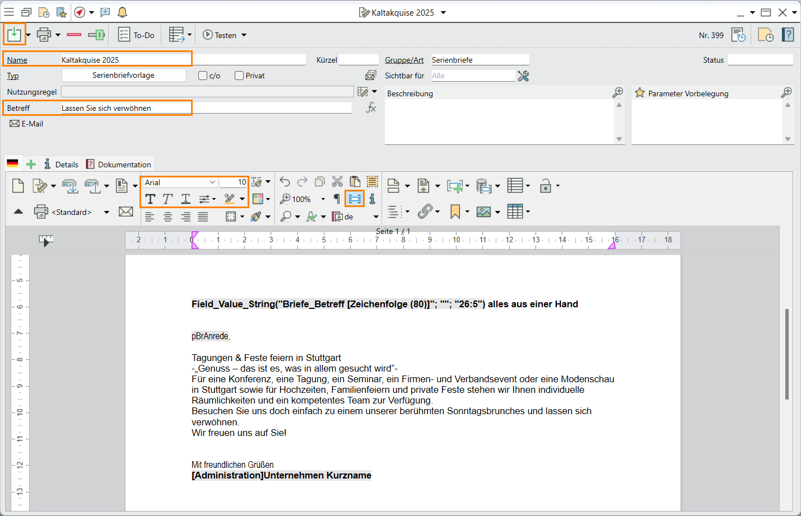The width and height of the screenshot is (801, 516).
Task: Insert a hyperlink with the chain icon
Action: point(425,212)
